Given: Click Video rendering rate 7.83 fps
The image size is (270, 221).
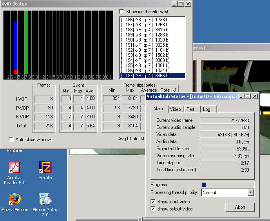Looking at the screenshot, I should (225, 156).
